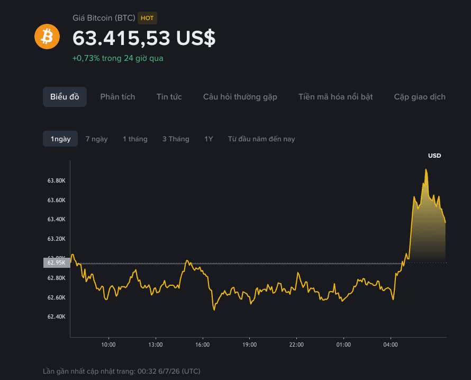Switch chart to 7 ngày range
471x380 pixels.
96,139
